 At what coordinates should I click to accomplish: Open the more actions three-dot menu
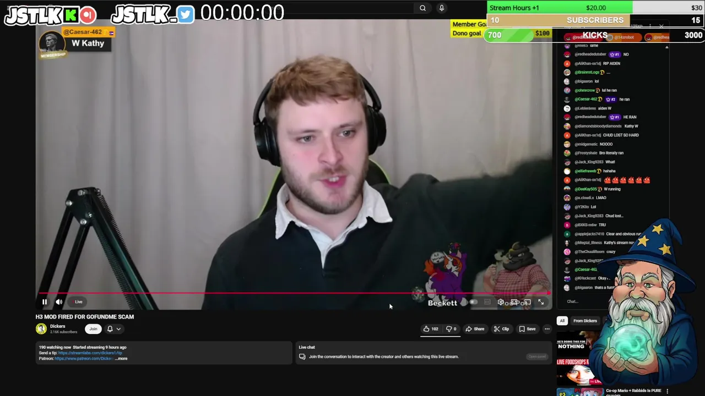[x=547, y=329]
